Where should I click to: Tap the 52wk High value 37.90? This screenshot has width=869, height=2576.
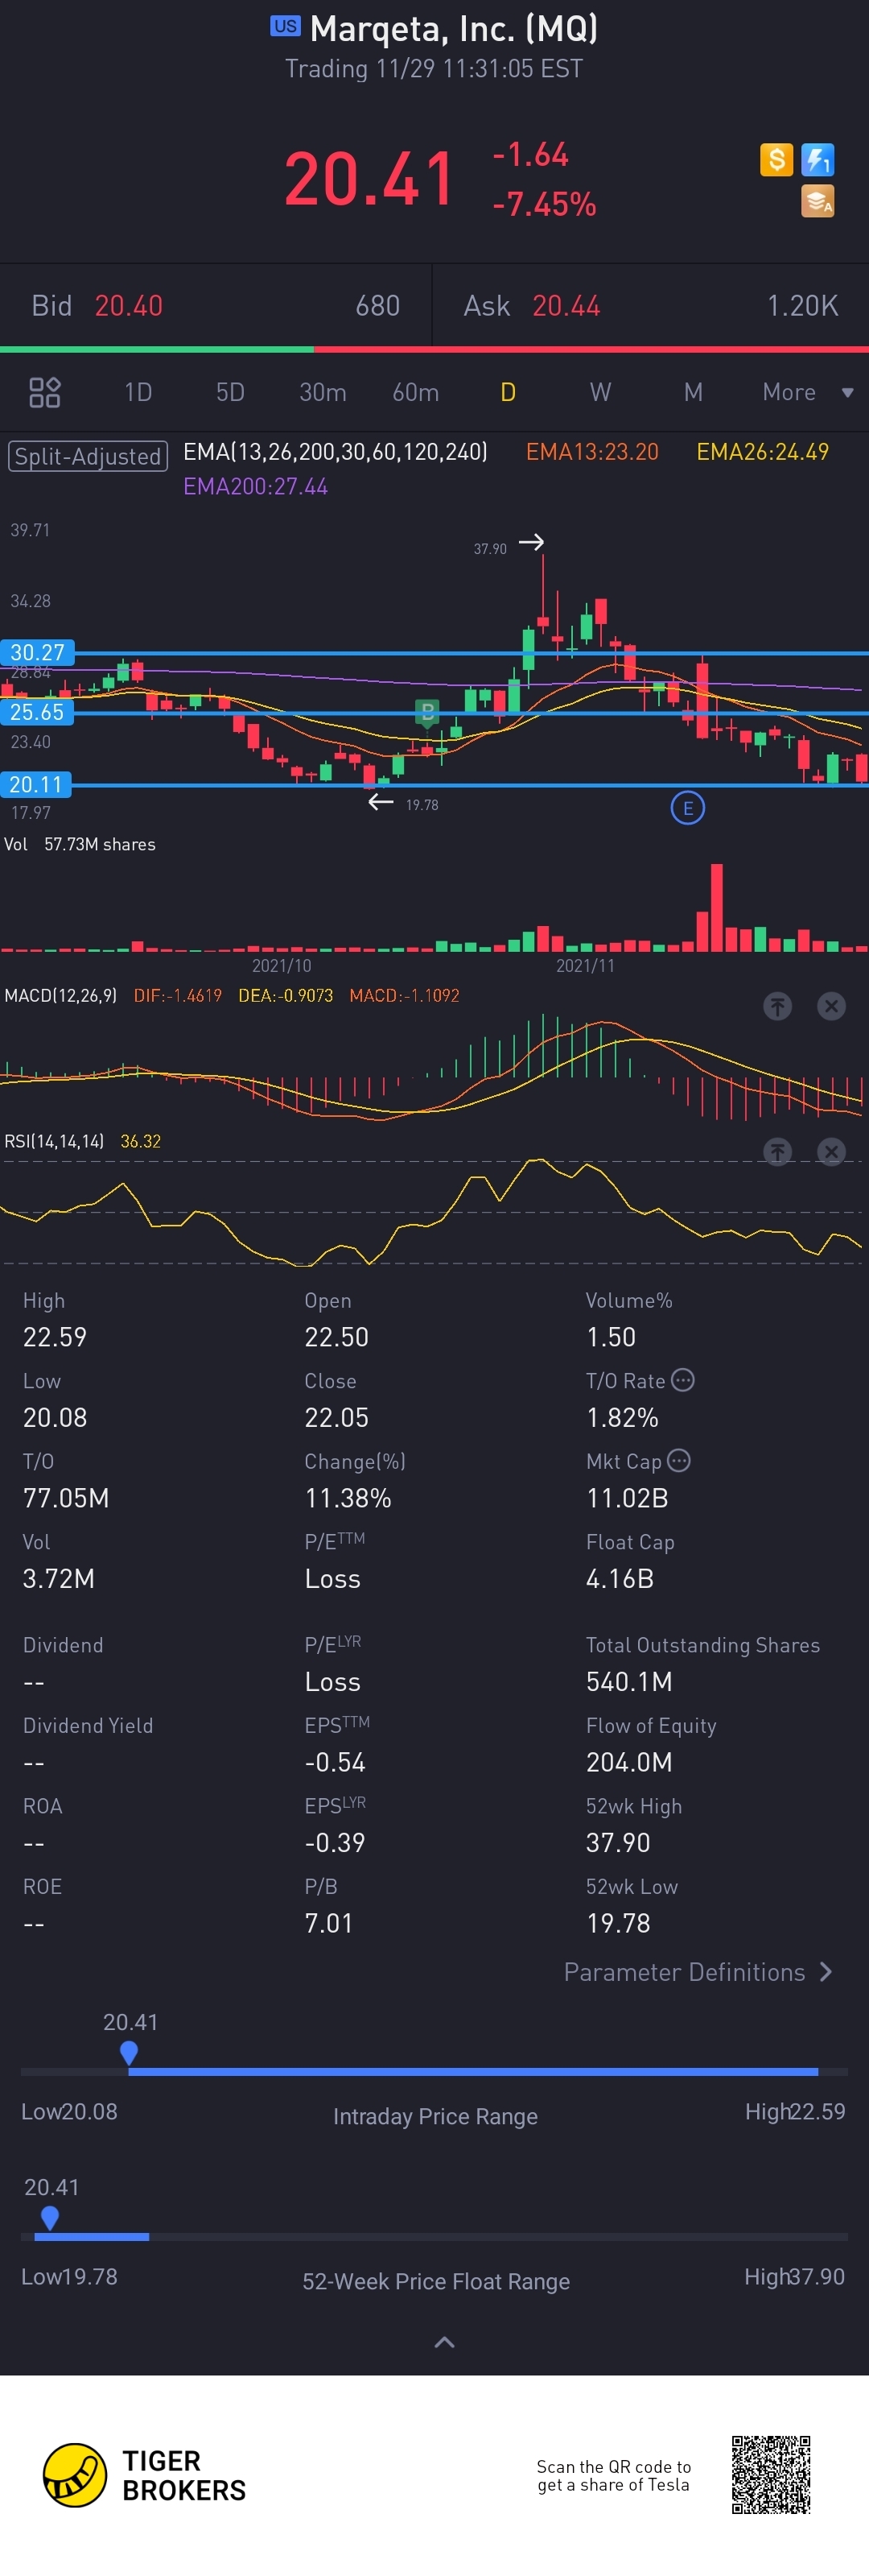pos(617,1842)
